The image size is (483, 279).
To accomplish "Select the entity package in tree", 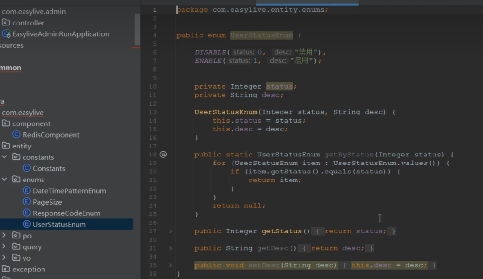I will pos(22,146).
